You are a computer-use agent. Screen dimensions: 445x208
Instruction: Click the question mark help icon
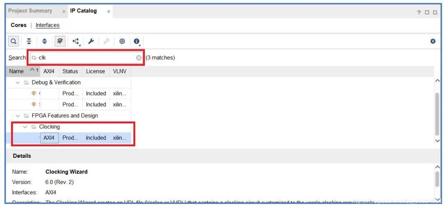[x=419, y=12]
